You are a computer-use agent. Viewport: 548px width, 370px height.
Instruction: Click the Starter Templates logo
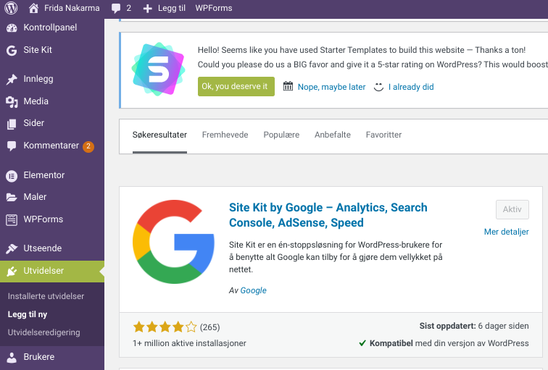[158, 69]
